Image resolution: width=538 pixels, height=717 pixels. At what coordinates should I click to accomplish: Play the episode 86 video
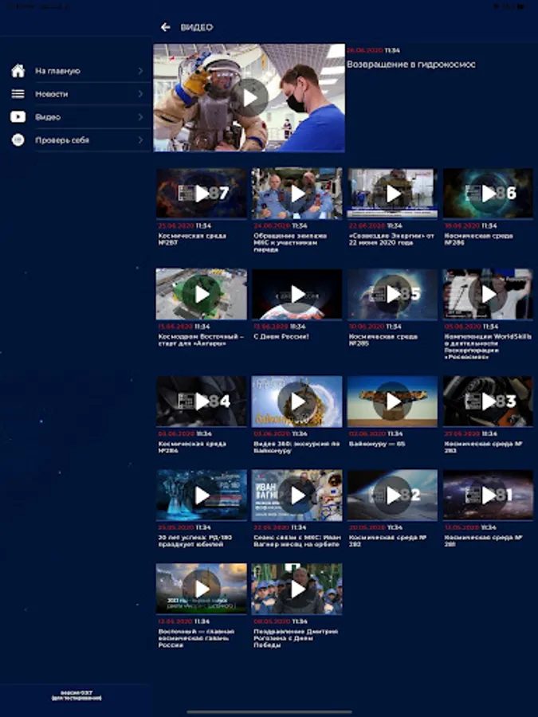488,193
